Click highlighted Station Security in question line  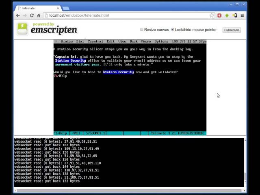point(118,72)
